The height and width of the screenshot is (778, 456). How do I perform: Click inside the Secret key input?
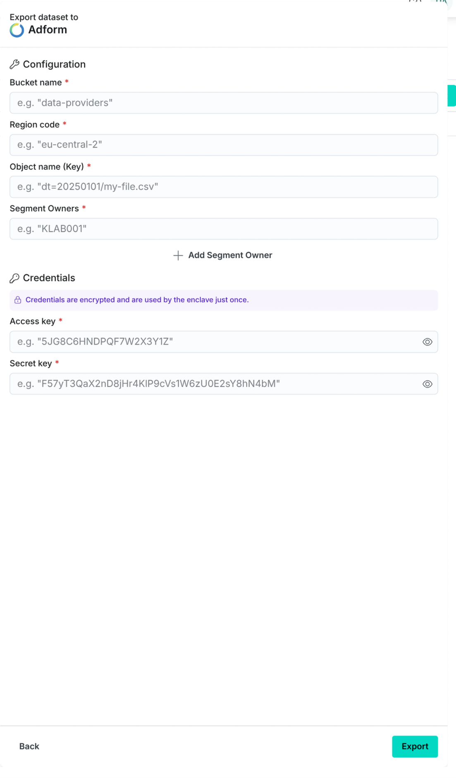tap(215, 384)
